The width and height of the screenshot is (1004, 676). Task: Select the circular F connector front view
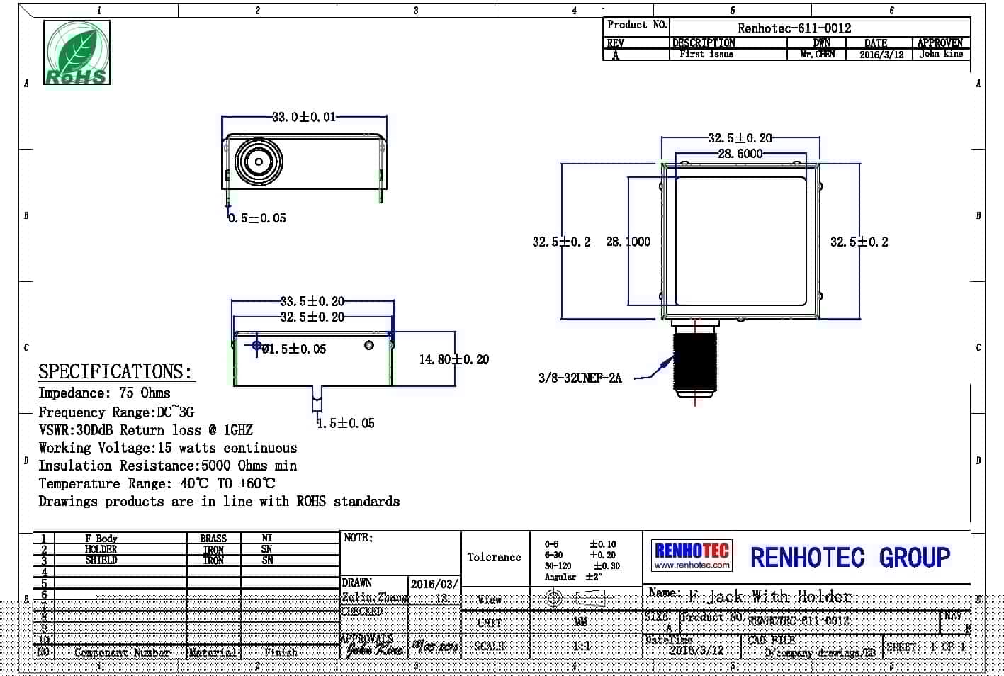coord(259,162)
